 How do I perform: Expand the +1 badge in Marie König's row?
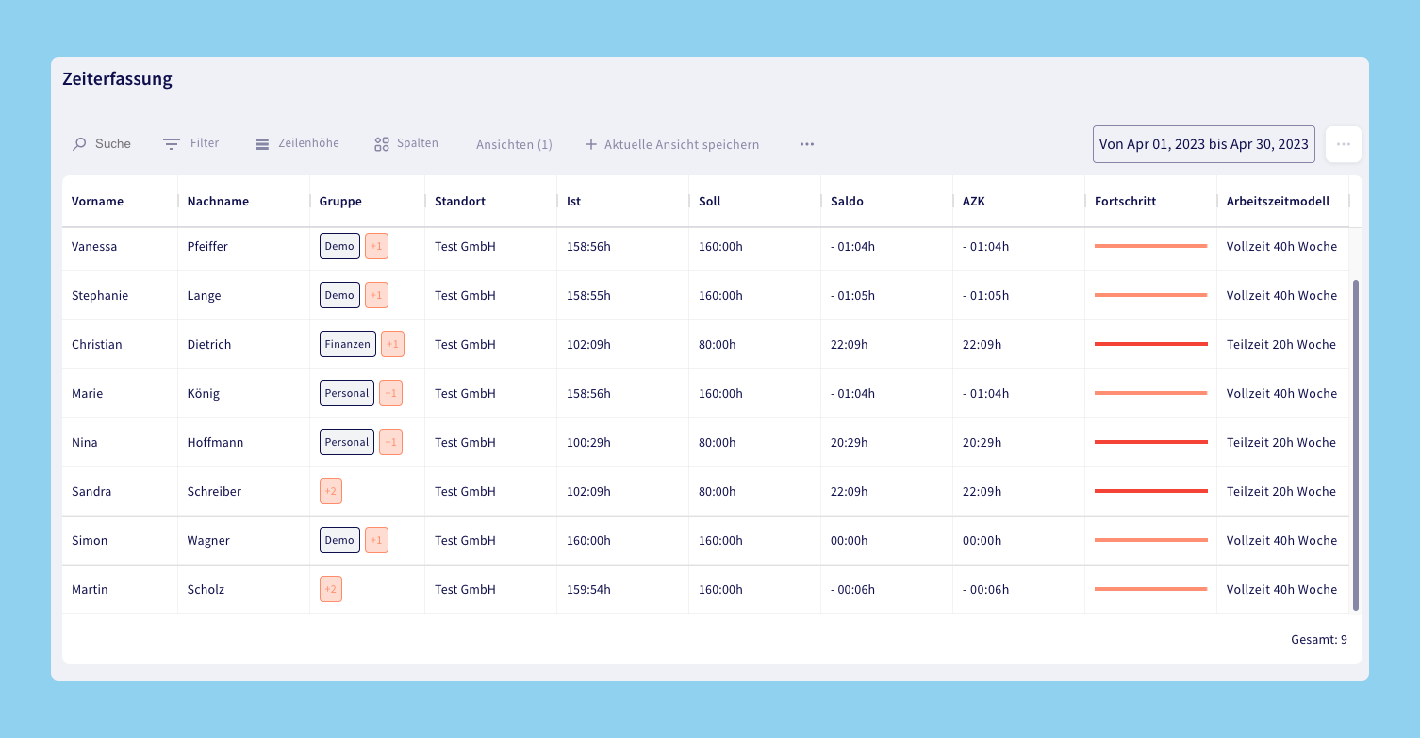(x=390, y=393)
